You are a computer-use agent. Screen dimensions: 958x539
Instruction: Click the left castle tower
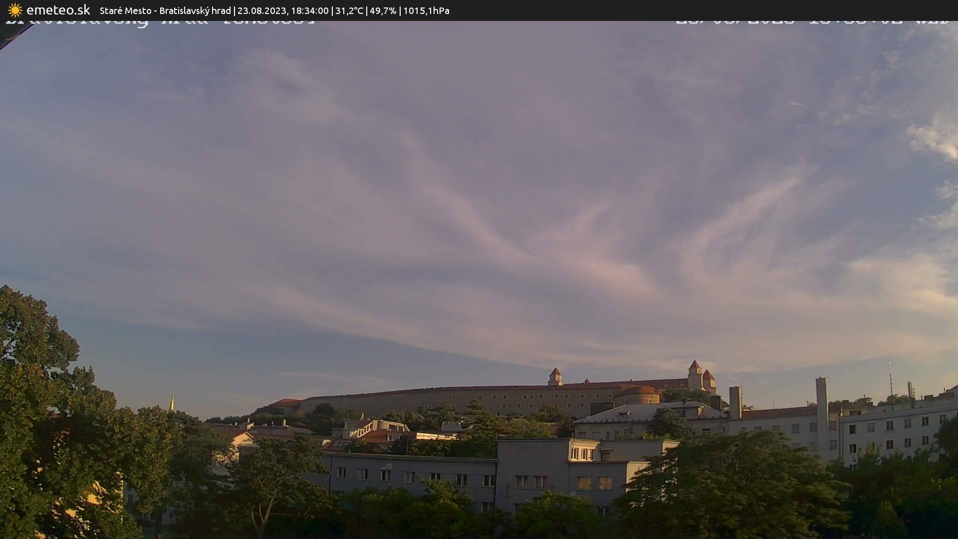pos(555,376)
